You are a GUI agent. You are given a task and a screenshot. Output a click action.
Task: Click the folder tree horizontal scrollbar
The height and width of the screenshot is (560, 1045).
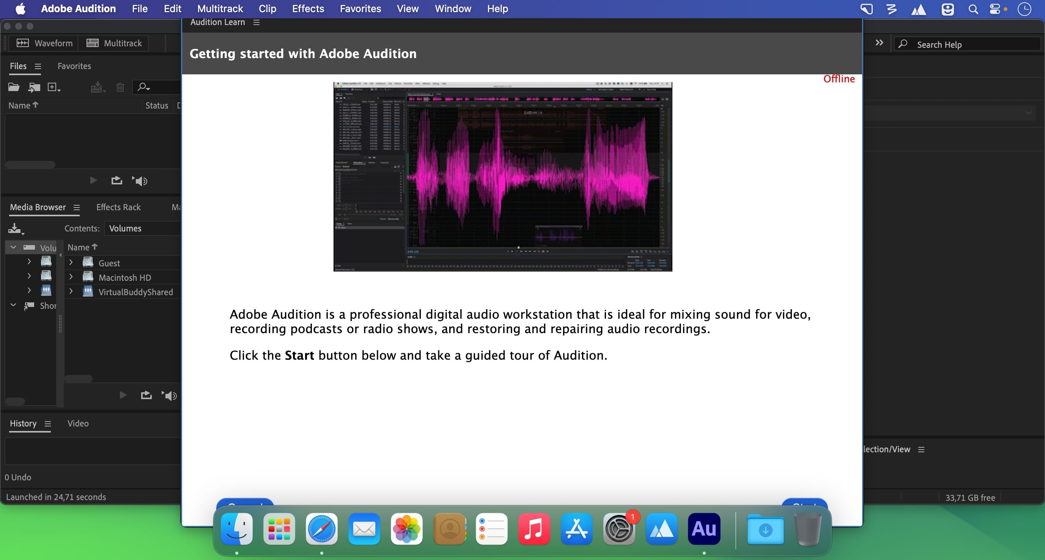click(15, 401)
